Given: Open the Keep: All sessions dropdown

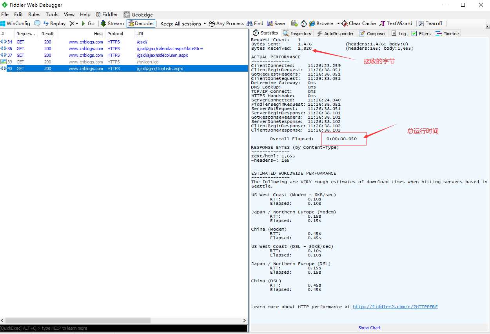Looking at the screenshot, I should coord(183,23).
